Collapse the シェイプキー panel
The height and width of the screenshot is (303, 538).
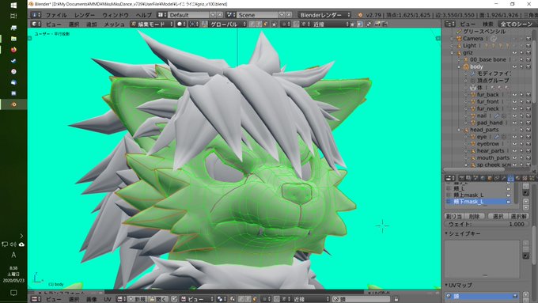[446, 233]
